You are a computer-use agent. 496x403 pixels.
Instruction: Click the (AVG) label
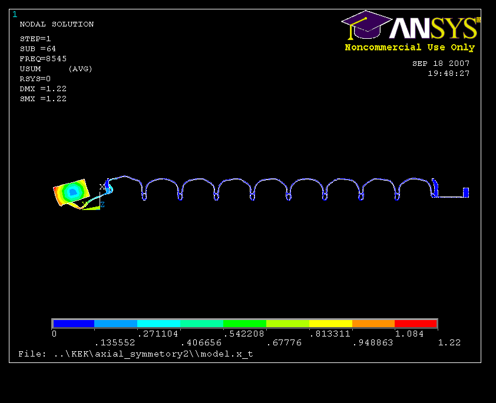pyautogui.click(x=80, y=69)
